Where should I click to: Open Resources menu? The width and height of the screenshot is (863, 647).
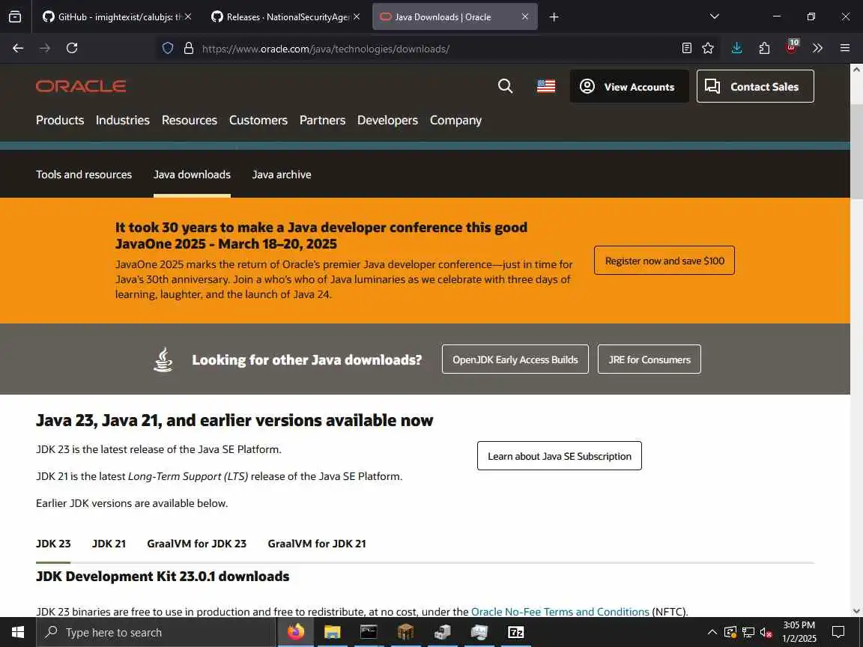click(190, 120)
